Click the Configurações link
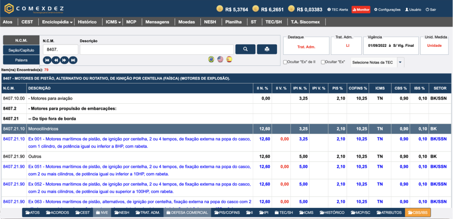Screen dimensions: 453x219 click(387, 9)
